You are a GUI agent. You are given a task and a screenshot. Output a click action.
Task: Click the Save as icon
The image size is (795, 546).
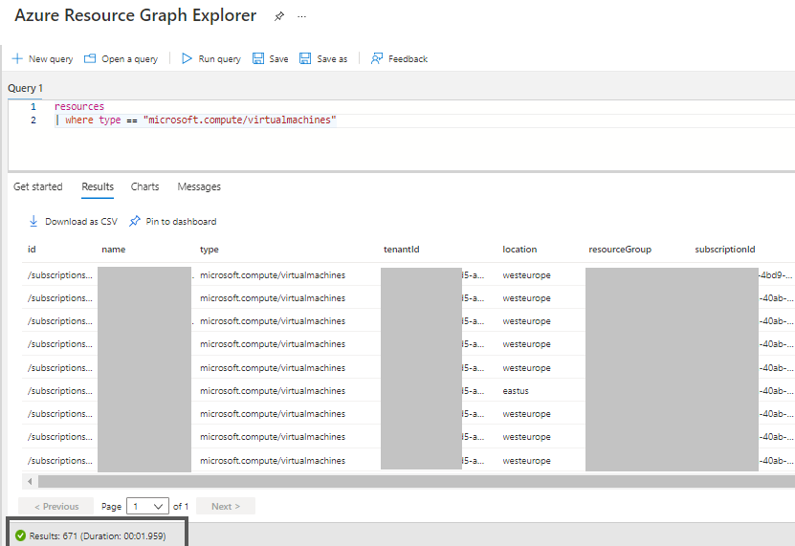pyautogui.click(x=305, y=58)
